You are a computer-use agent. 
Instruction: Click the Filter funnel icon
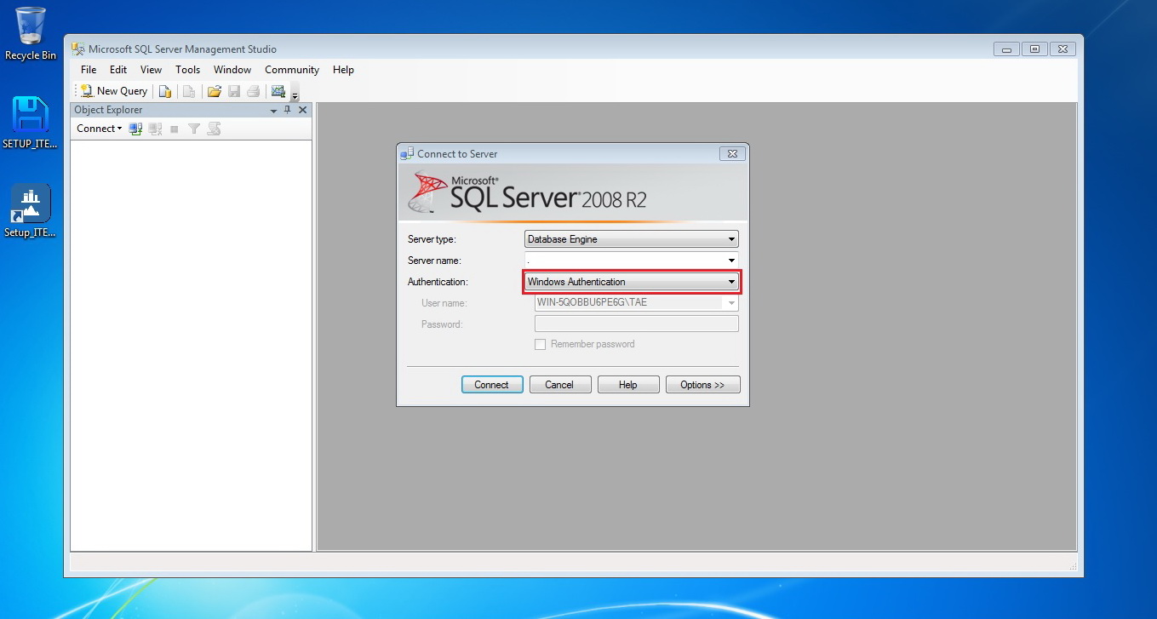point(194,129)
